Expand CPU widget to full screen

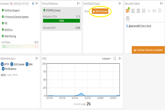115,59
